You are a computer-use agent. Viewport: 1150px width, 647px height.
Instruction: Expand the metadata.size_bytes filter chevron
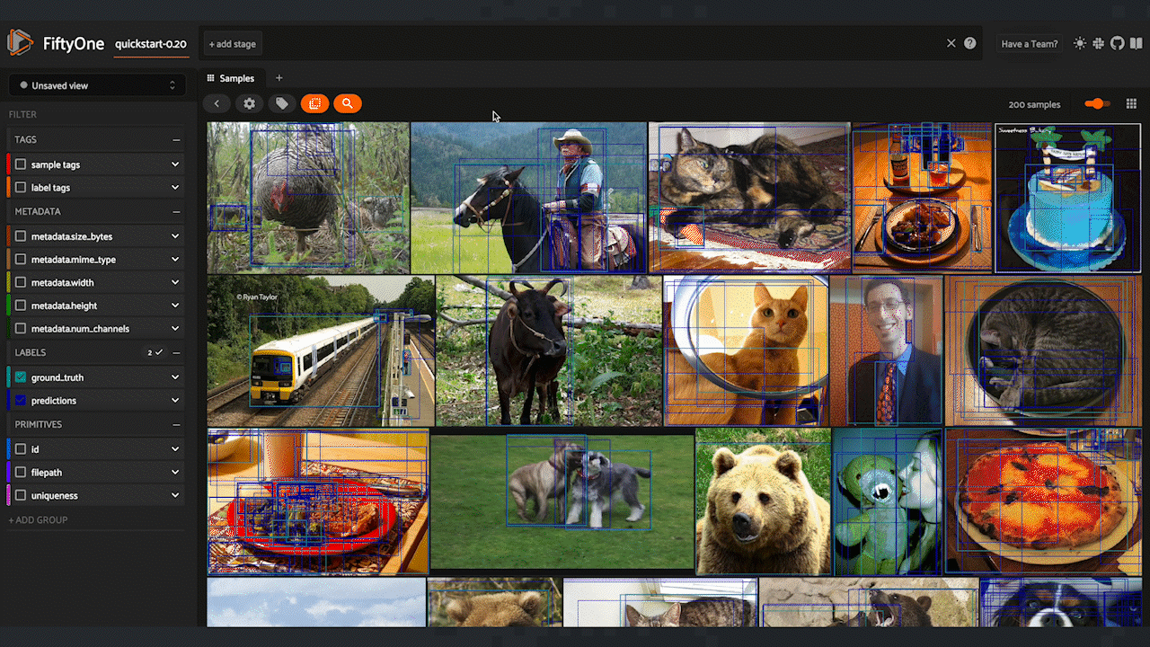pyautogui.click(x=175, y=236)
